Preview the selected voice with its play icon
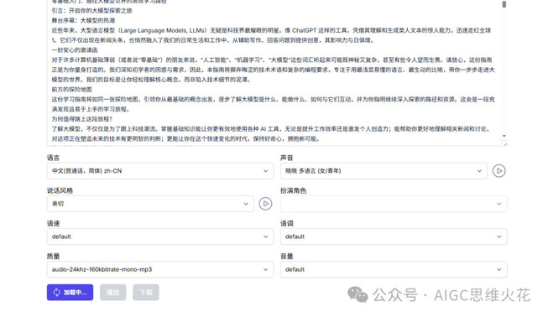 point(498,171)
